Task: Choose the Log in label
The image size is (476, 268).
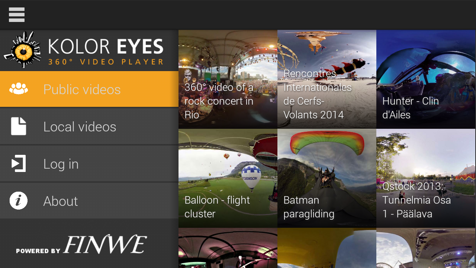Action: [x=61, y=164]
